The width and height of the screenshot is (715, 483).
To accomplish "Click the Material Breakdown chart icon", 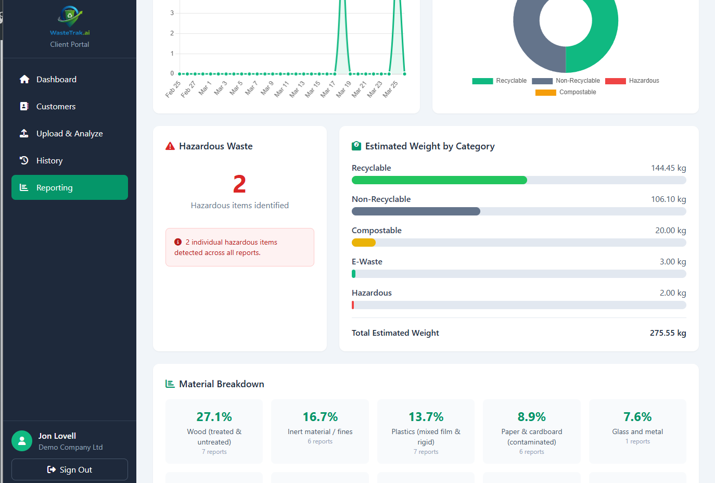I will [x=170, y=384].
